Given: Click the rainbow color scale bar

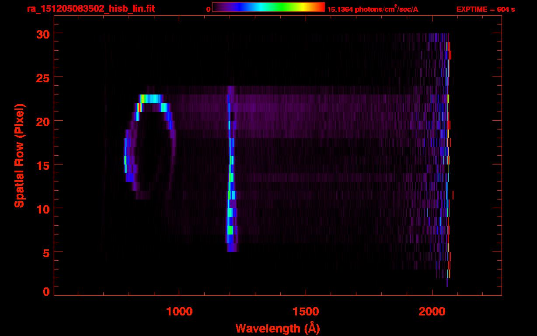Looking at the screenshot, I should coord(268,7).
